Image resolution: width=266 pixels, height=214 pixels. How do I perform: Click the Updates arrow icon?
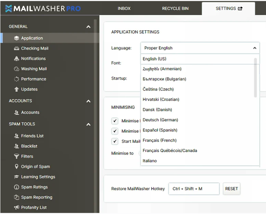coord(16,89)
